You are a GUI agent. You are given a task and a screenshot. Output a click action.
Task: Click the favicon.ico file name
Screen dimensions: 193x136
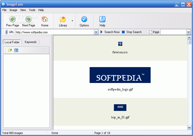pyautogui.click(x=120, y=52)
